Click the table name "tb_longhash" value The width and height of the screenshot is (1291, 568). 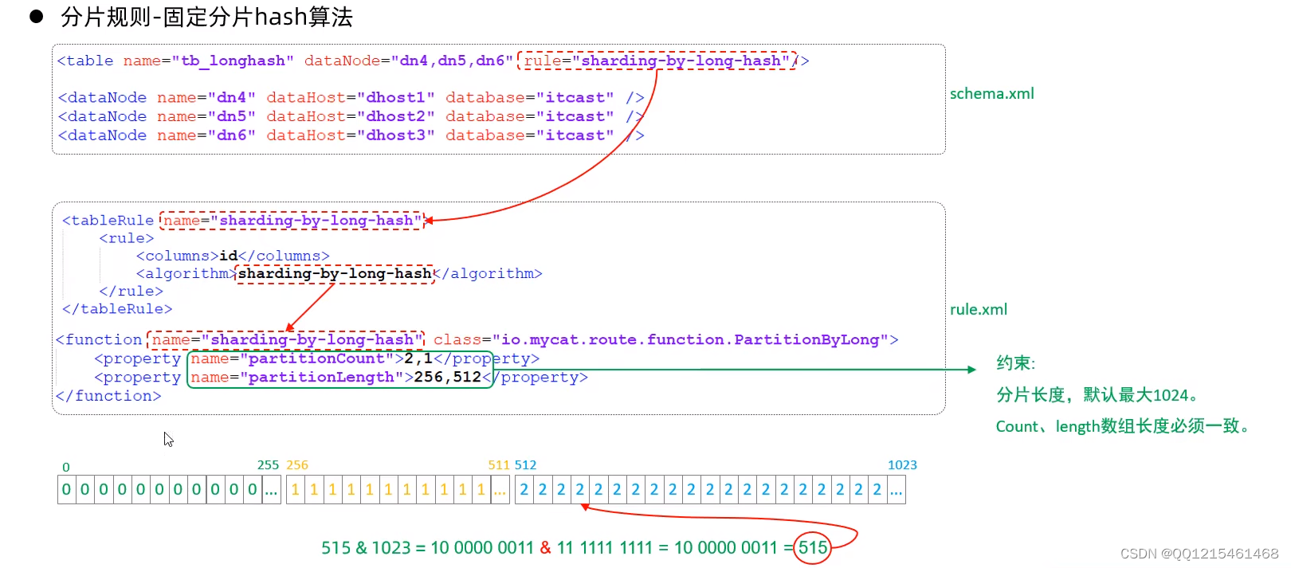[232, 61]
